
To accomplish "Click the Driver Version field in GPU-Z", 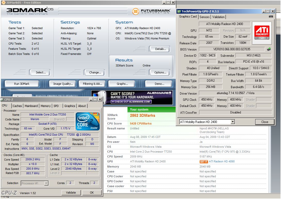I will [x=235, y=93].
